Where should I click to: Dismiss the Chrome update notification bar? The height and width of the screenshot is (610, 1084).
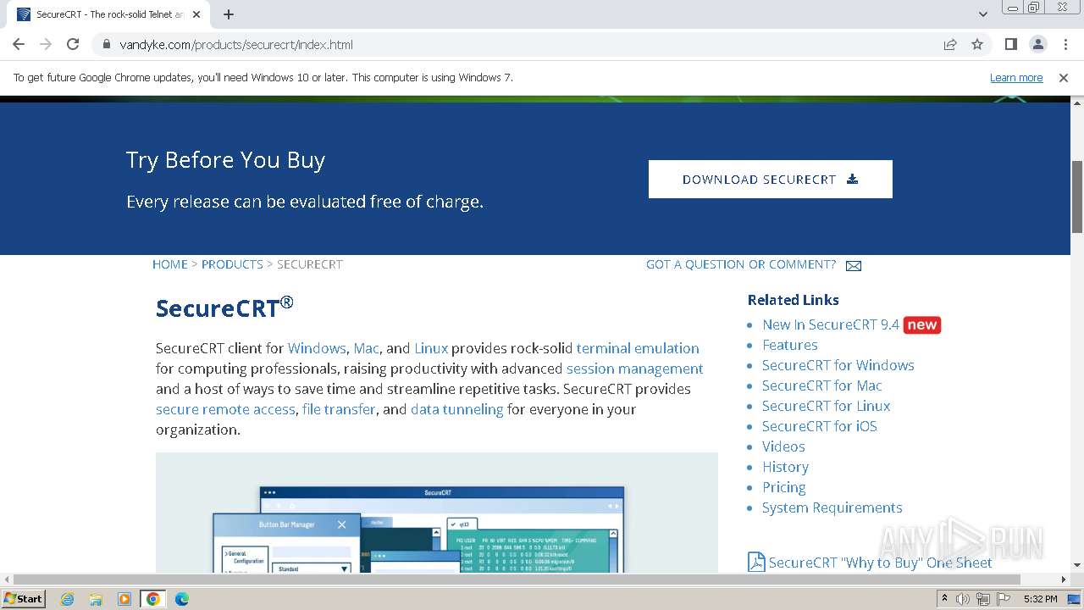coord(1064,77)
